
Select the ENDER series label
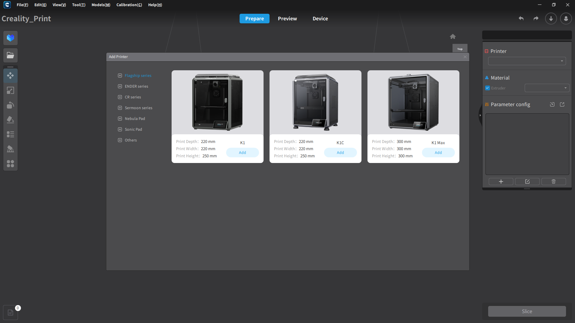point(137,86)
